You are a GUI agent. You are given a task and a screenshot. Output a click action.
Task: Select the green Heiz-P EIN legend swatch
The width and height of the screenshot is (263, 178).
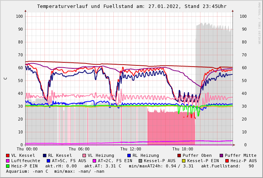(8, 166)
